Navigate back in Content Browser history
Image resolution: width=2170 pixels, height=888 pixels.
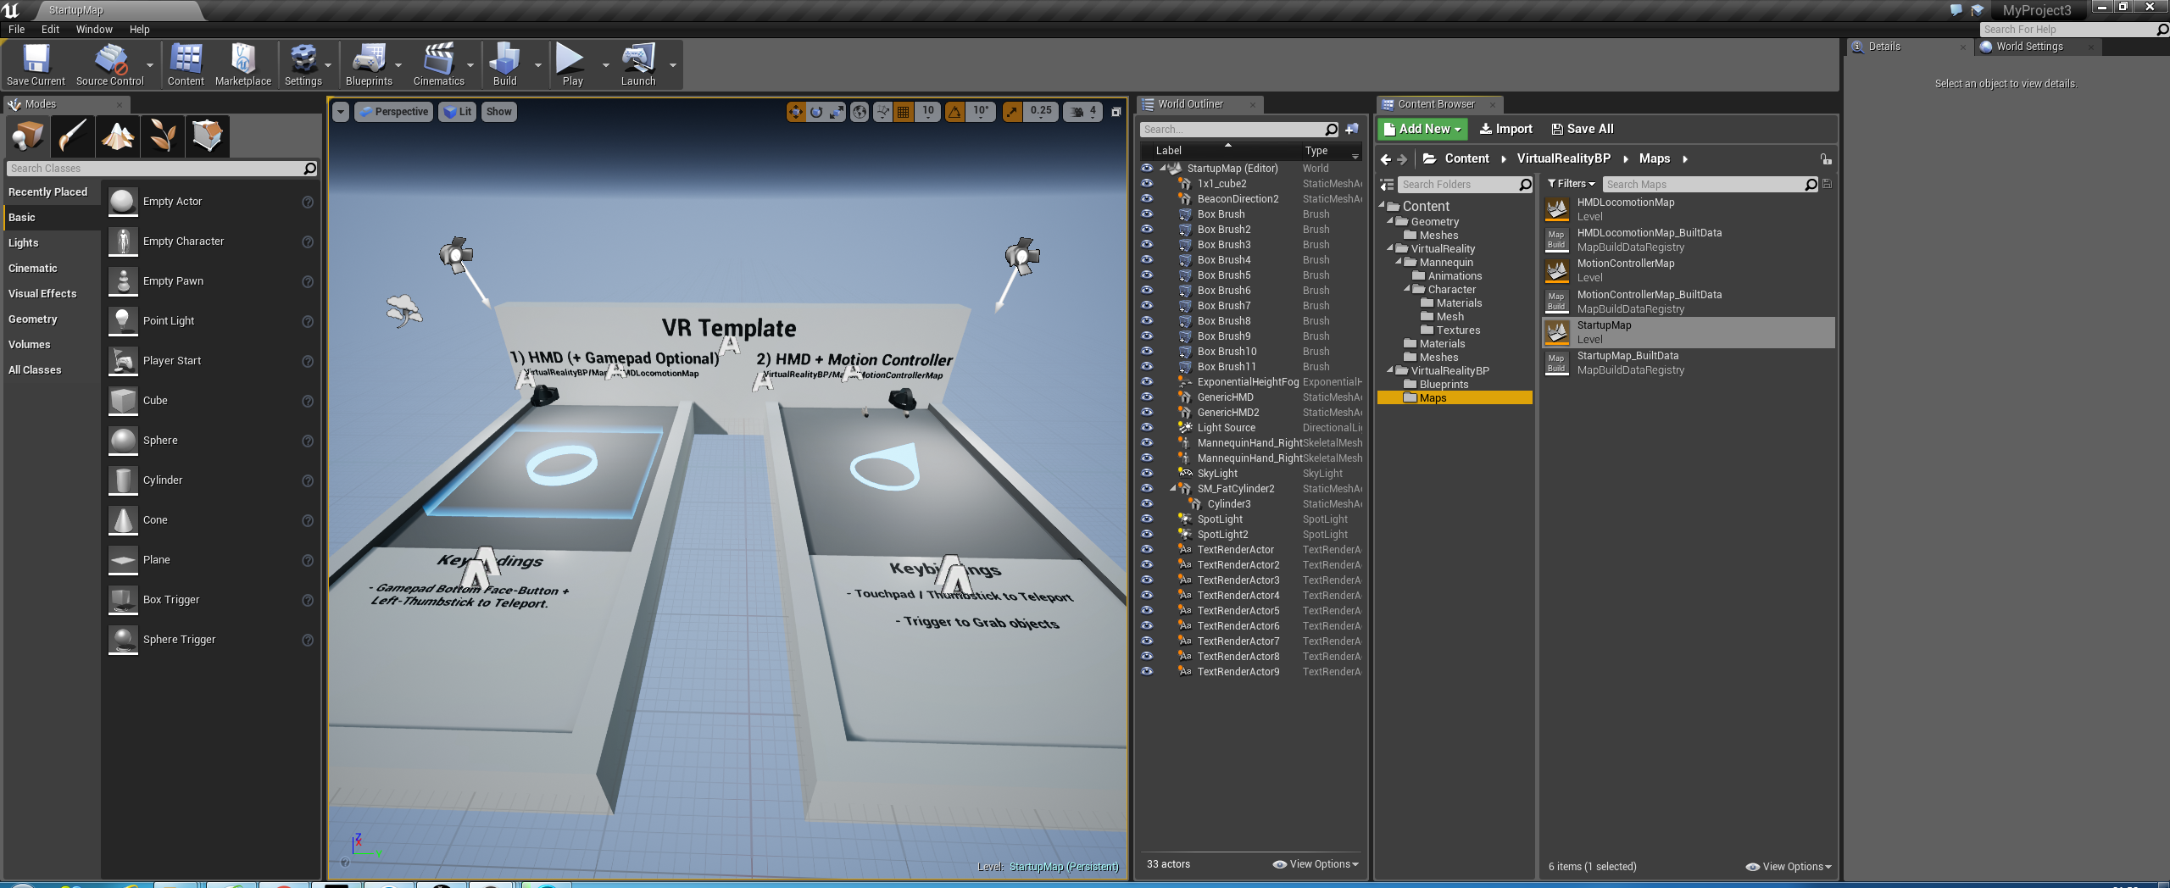[1386, 159]
